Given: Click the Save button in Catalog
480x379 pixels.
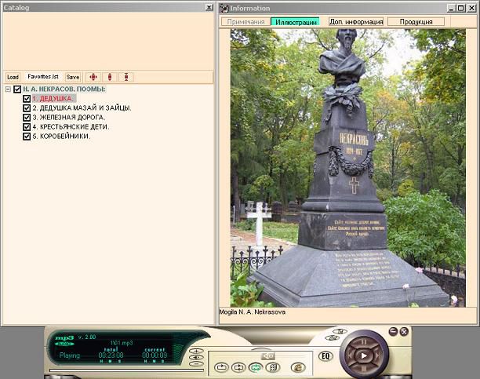Looking at the screenshot, I should (72, 77).
